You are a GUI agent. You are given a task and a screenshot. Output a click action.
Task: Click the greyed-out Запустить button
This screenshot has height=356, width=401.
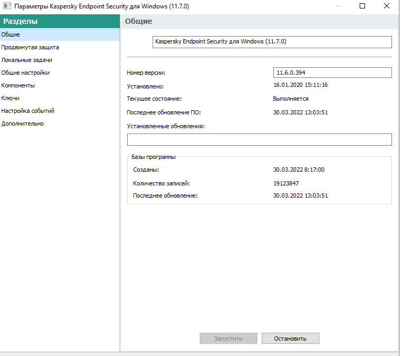tap(228, 339)
